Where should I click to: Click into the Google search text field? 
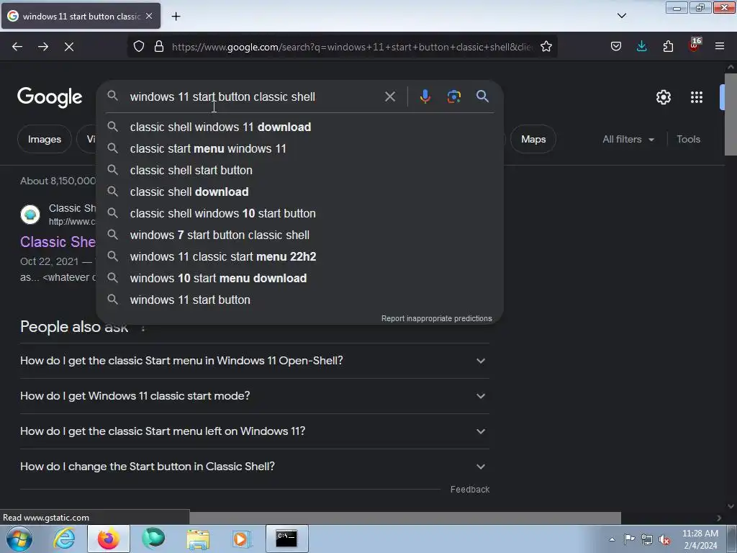(254, 97)
